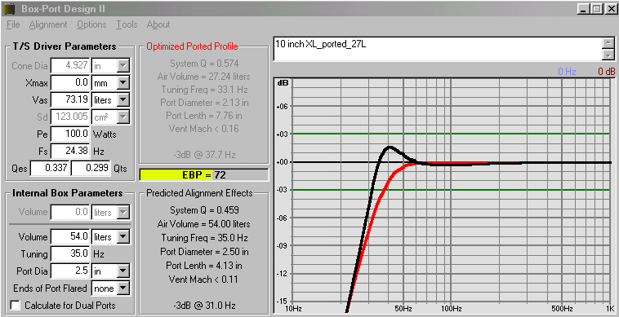Viewport: 619px width, 317px height.
Task: Open the Alignment menu
Action: coord(48,24)
